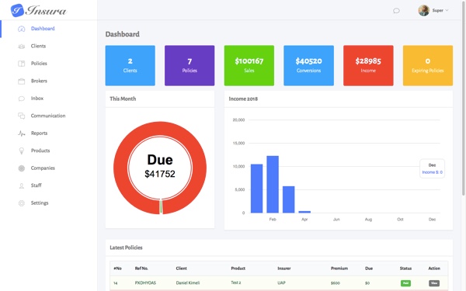Click the Brokers briefcase icon
This screenshot has width=466, height=291.
[22, 81]
